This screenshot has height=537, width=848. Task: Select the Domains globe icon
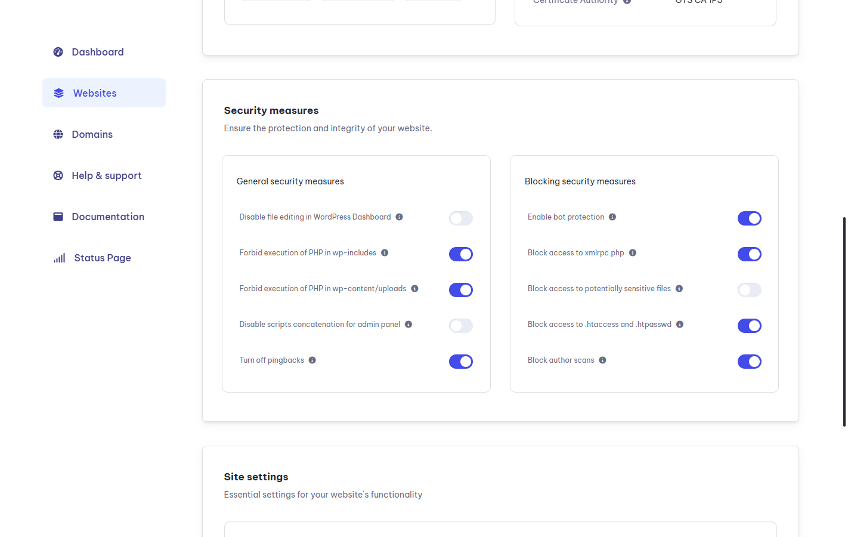click(x=57, y=134)
